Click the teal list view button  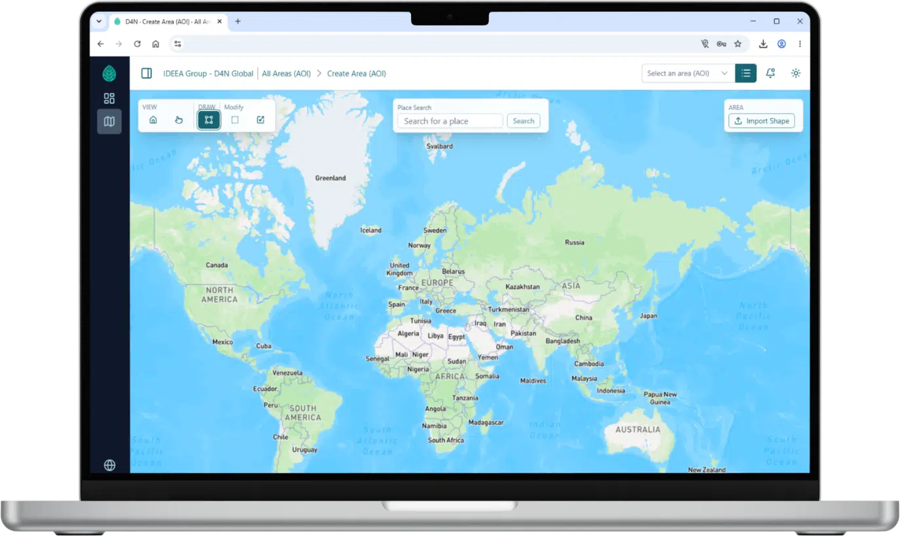(746, 73)
